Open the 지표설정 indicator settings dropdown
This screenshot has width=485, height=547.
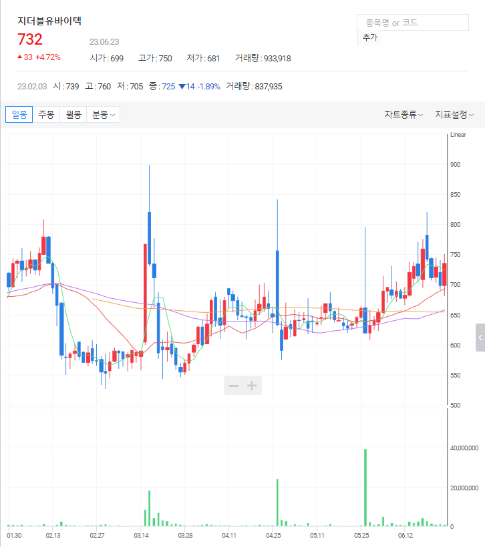(454, 115)
